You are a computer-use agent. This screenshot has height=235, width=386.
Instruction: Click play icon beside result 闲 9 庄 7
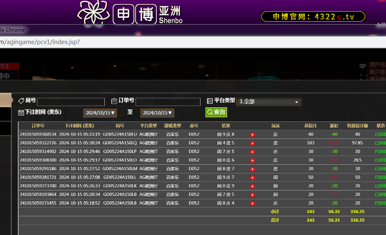[x=252, y=178]
